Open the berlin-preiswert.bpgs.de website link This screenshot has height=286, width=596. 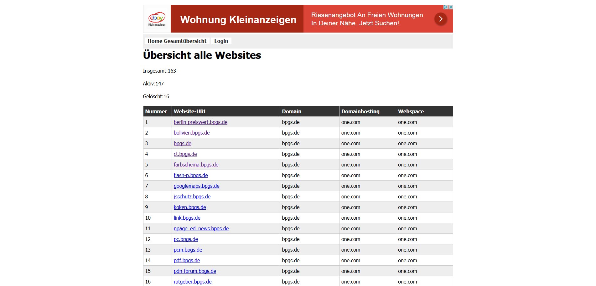point(200,122)
